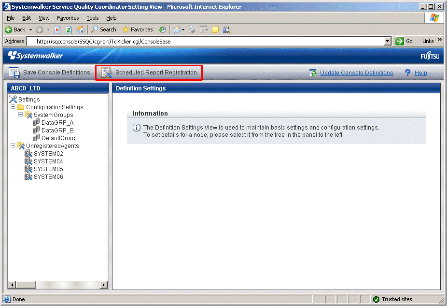Screen dimensions: 447x306
Task: Click the Systemwalker logo
Action: point(35,56)
